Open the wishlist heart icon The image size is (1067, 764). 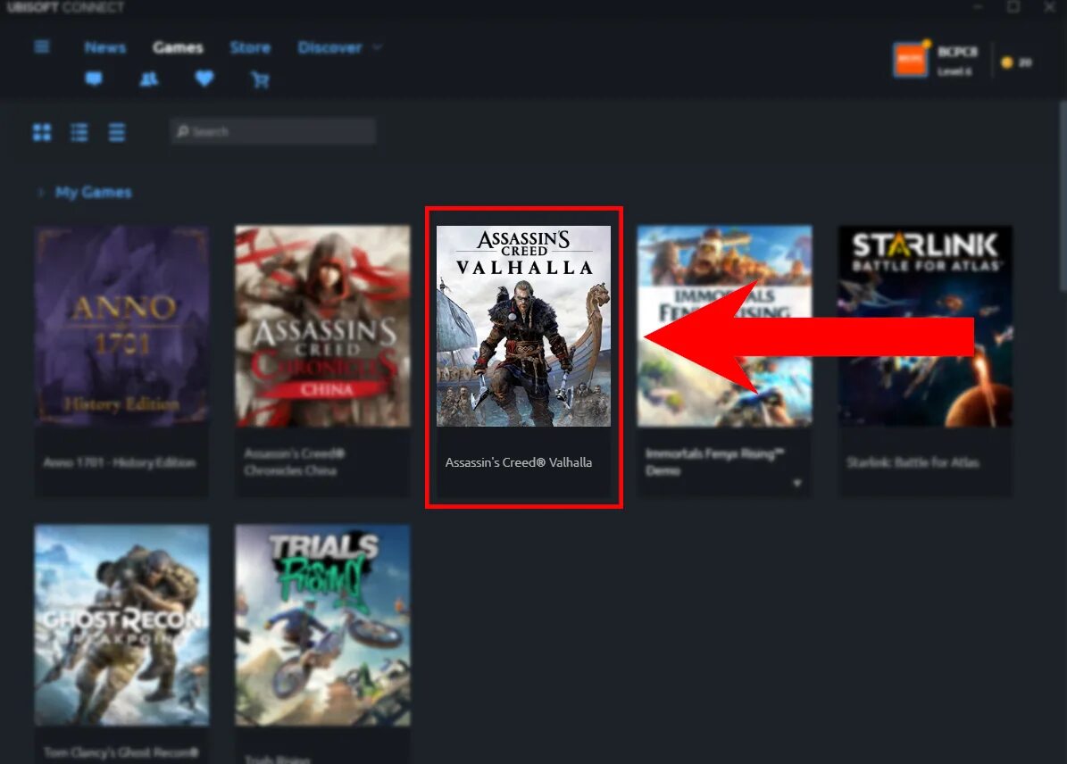click(x=204, y=79)
